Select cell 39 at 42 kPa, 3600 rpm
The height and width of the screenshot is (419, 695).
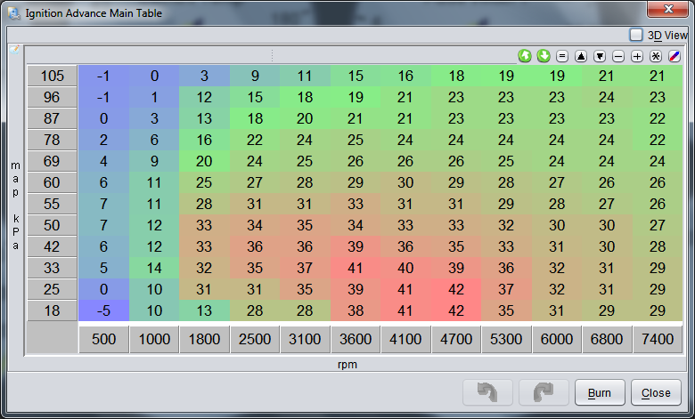(356, 246)
